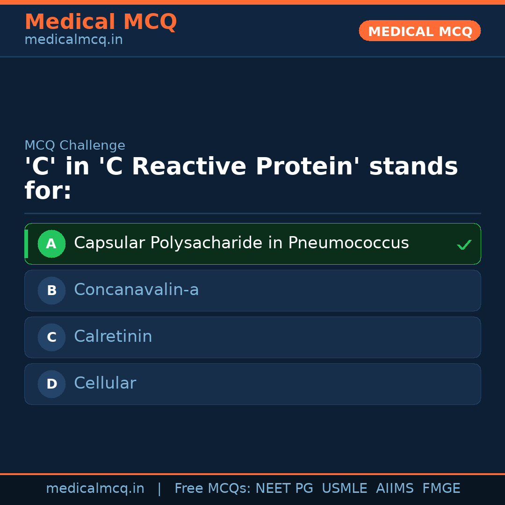Open the NEET PG section
505x505 pixels.
284,488
